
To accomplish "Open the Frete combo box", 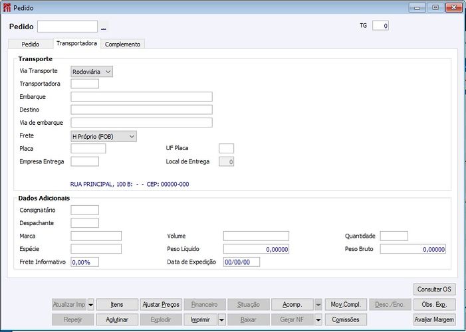I will click(104, 136).
